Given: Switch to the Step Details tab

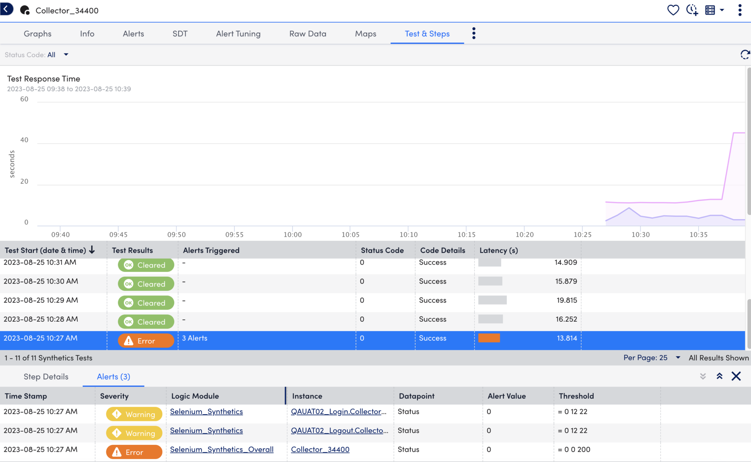Looking at the screenshot, I should point(46,377).
